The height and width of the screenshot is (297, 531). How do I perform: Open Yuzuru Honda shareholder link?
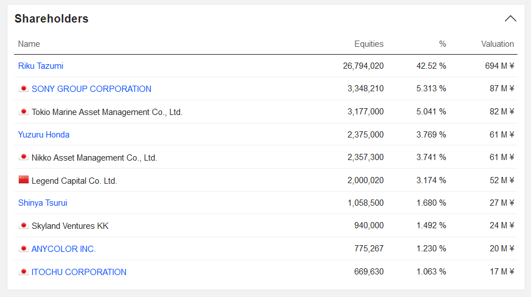(43, 135)
